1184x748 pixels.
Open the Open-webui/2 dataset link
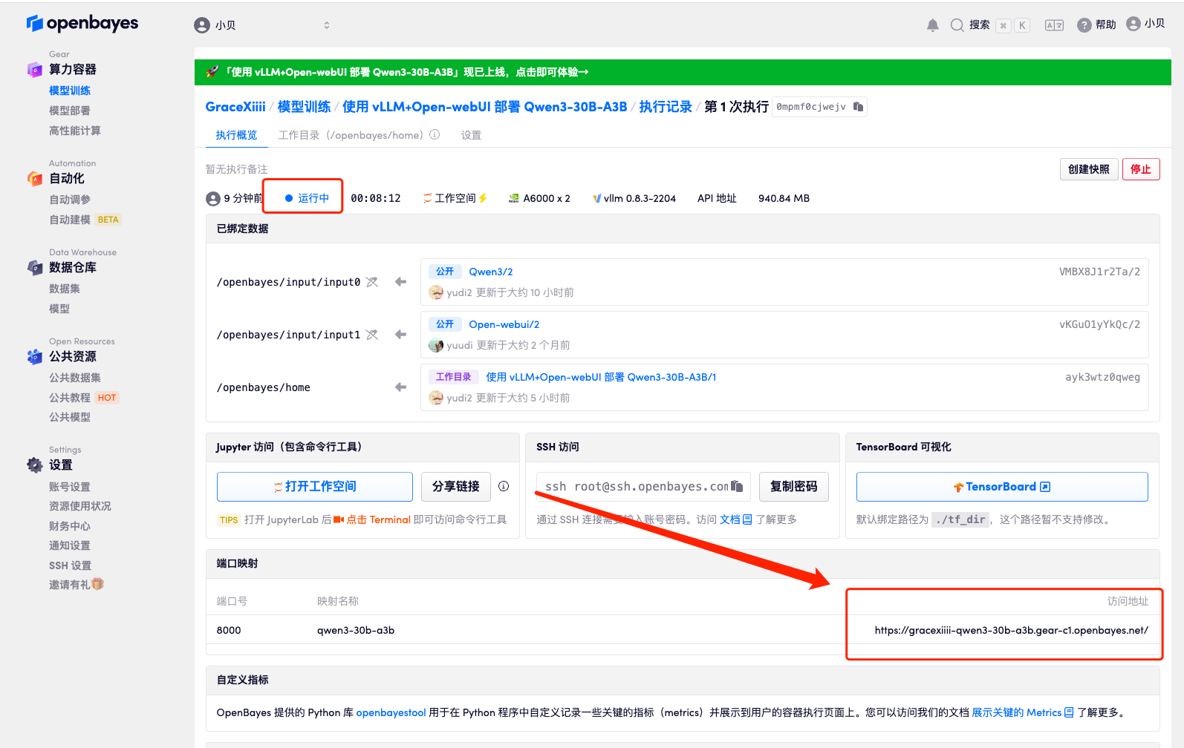tap(504, 324)
